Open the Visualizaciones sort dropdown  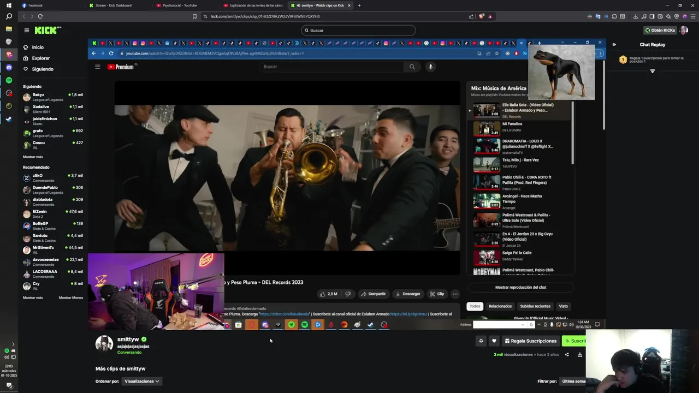click(141, 381)
